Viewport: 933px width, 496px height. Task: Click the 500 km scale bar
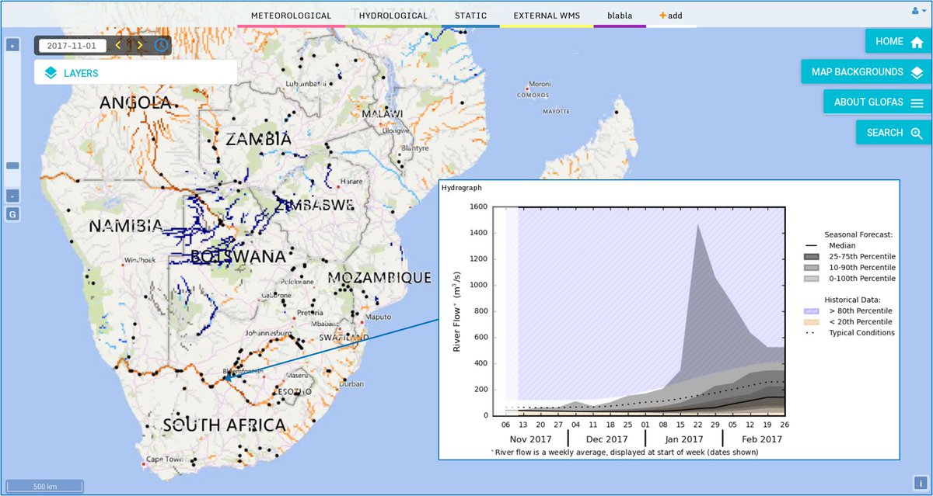(x=44, y=486)
